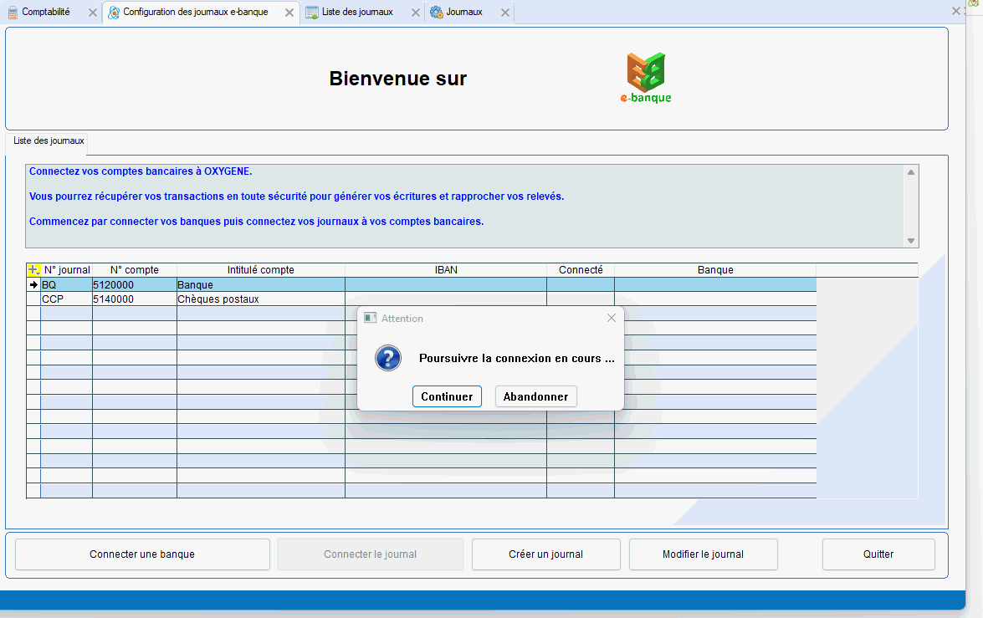Click the Modifier le journal button

click(x=703, y=554)
